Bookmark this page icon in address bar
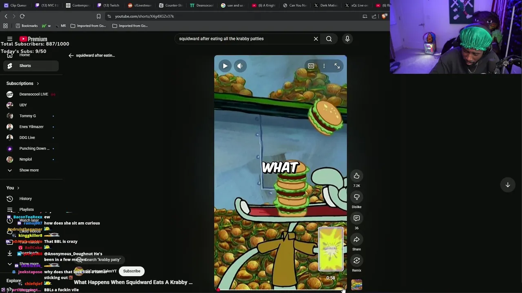 point(98,16)
